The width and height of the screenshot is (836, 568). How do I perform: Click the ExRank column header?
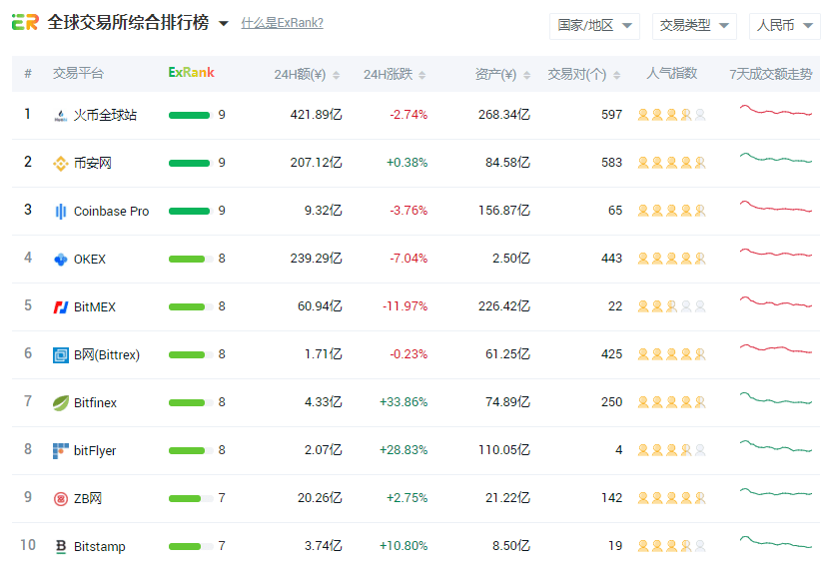point(192,73)
